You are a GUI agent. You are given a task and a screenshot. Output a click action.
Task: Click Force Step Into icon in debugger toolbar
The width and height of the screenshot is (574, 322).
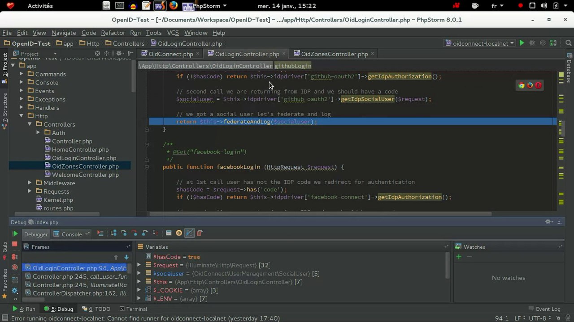click(134, 233)
